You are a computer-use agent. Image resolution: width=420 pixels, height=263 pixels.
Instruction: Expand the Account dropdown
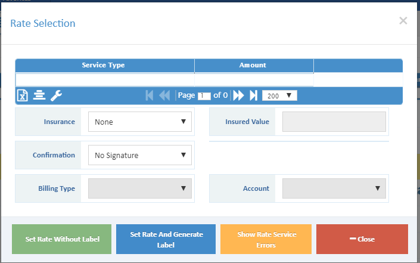click(x=334, y=188)
